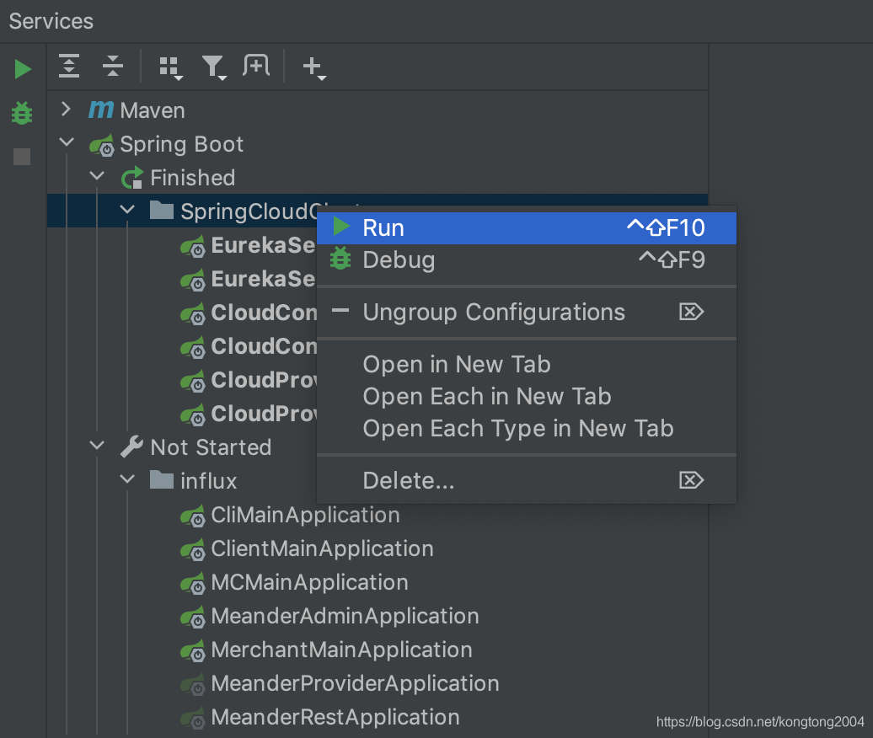
Task: Expand the Maven tree node
Action: 67,110
